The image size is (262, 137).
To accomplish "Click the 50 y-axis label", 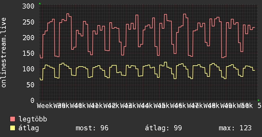I will (31, 85).
